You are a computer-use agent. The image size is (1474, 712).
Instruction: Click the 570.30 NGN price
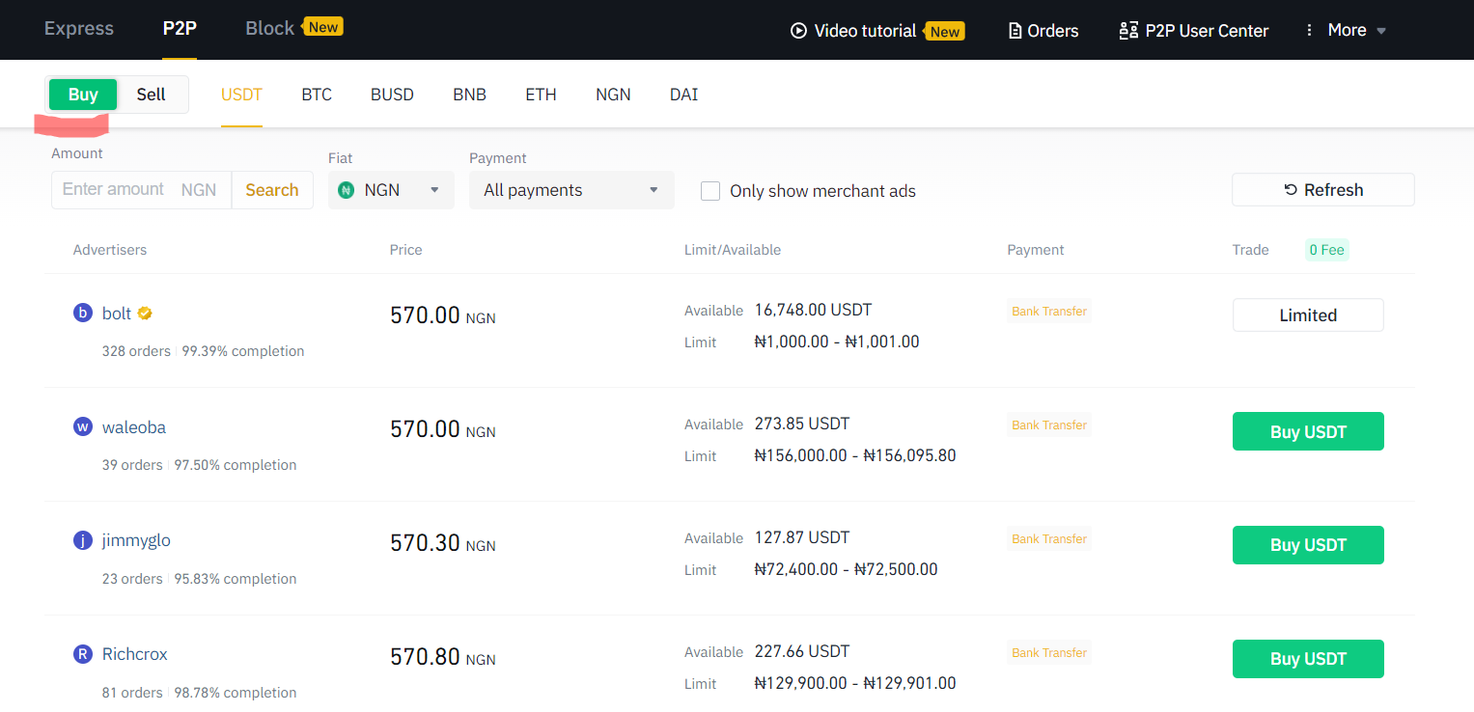(442, 543)
